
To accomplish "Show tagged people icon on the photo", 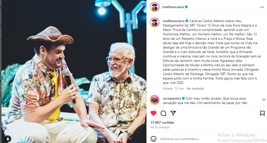I will click(x=8, y=139).
